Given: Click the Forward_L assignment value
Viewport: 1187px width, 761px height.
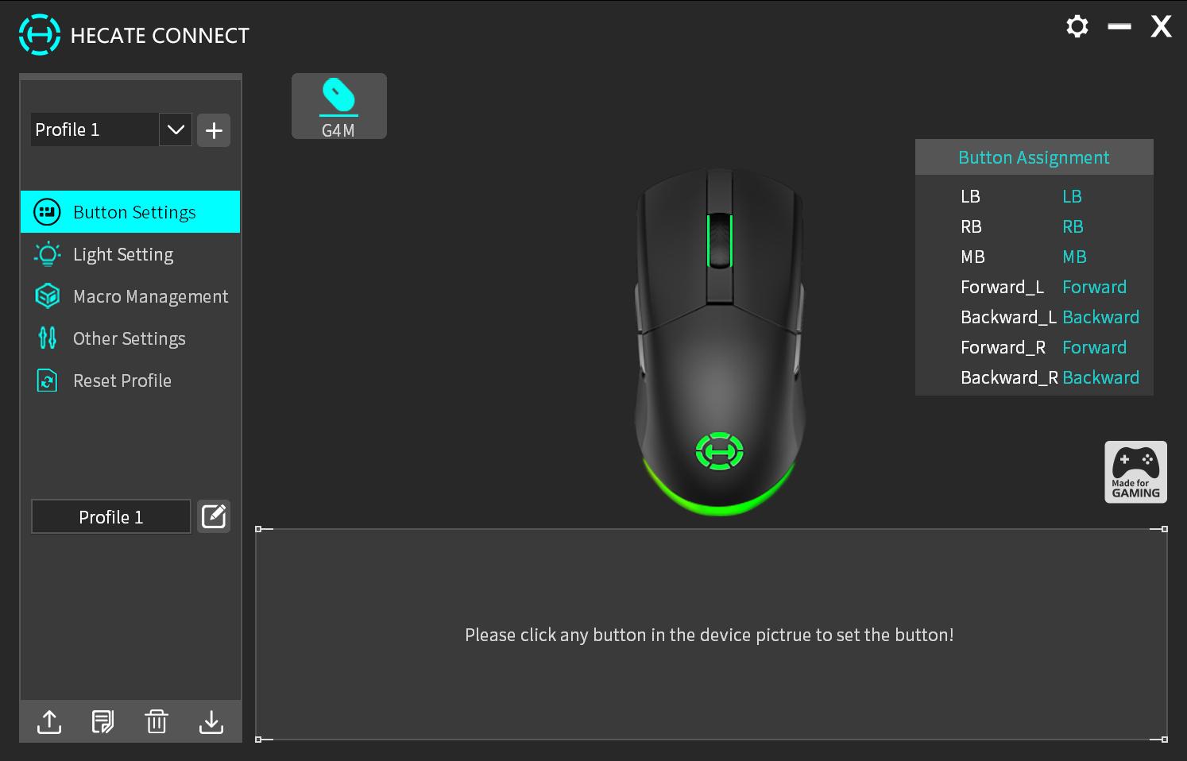Looking at the screenshot, I should [1094, 287].
